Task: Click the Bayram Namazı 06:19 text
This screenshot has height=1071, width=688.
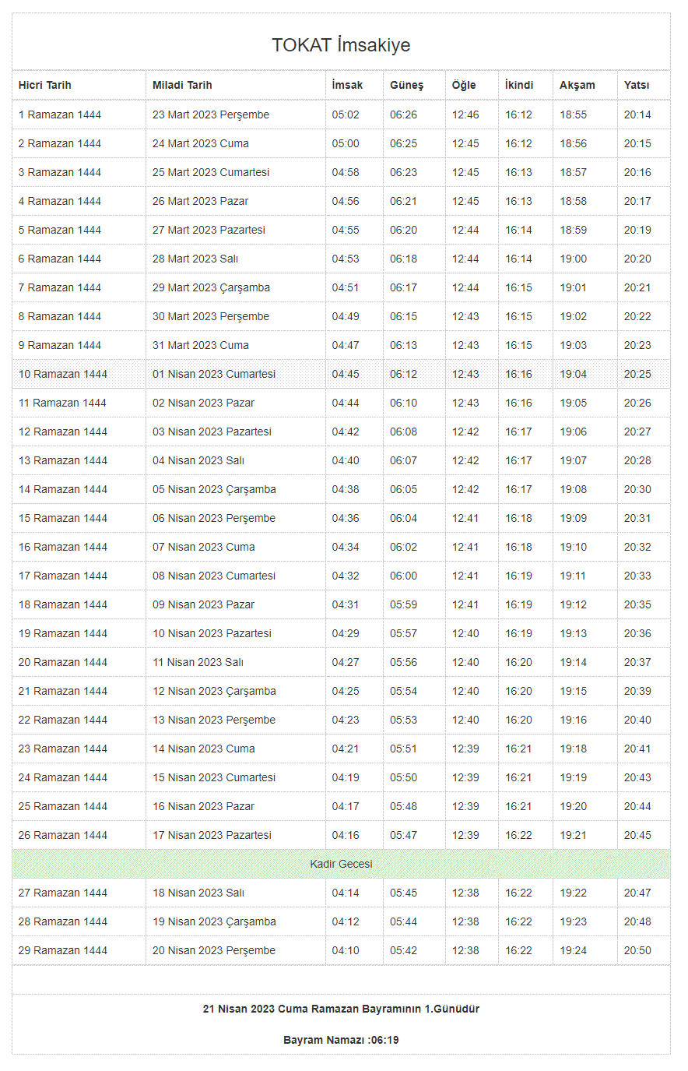Action: point(341,1040)
